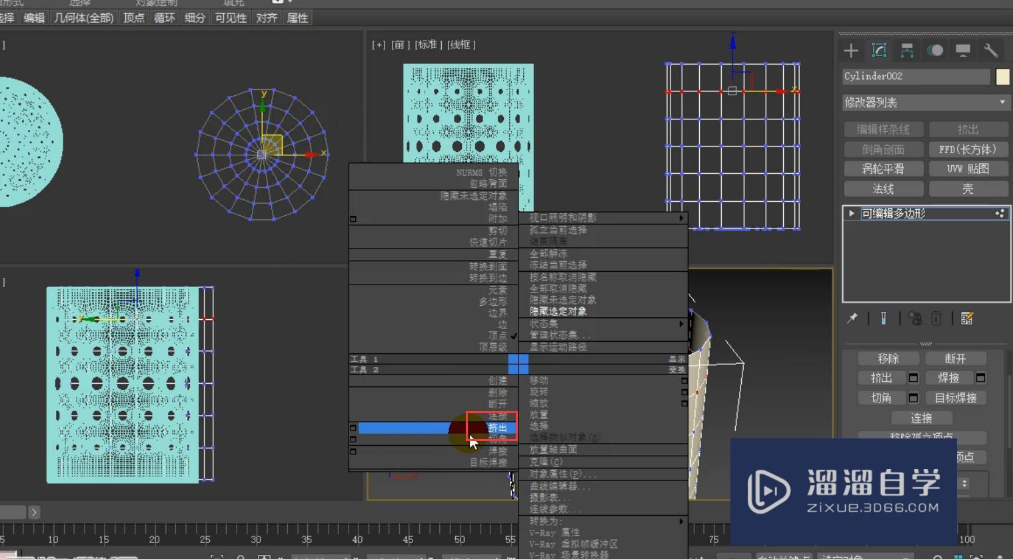Apply the 涡轮平滑 modifier button
This screenshot has width=1013, height=559.
click(x=883, y=169)
